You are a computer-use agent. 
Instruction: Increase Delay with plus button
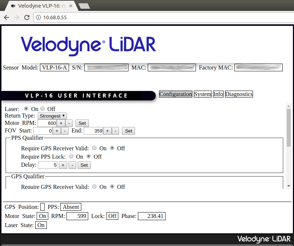63,165
